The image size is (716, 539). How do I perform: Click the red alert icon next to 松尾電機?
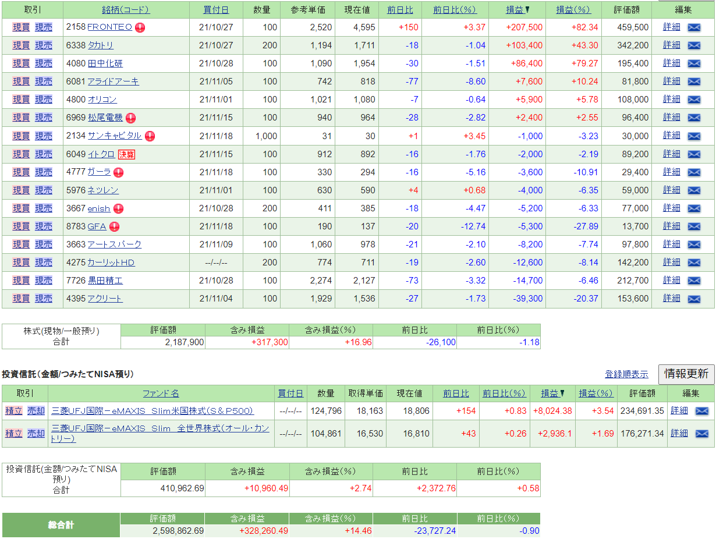click(131, 118)
